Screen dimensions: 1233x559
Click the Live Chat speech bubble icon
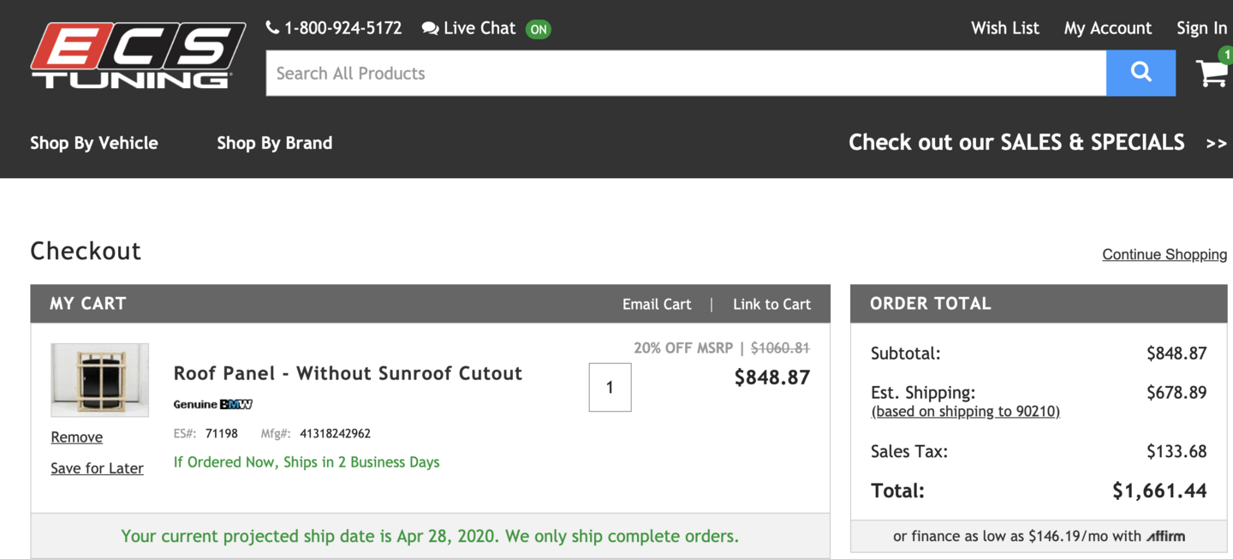[430, 28]
